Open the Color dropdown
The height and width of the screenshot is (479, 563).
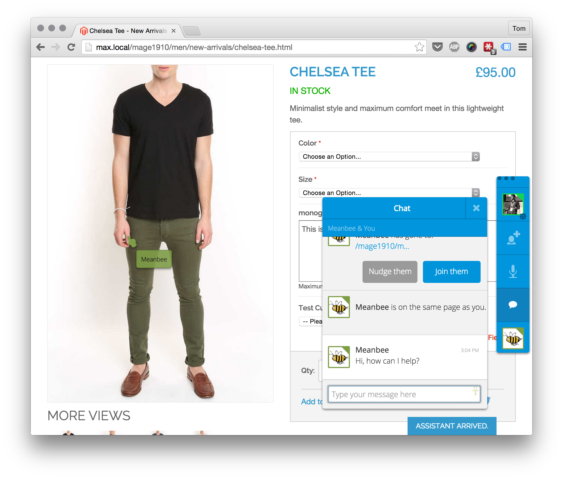(389, 157)
